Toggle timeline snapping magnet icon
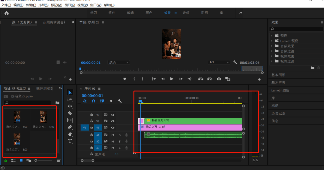 tap(93, 101)
